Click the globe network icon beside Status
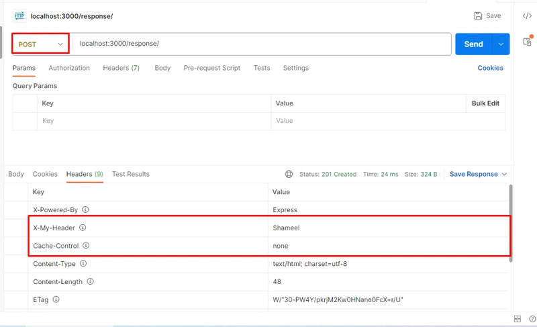The image size is (537, 327). click(289, 174)
